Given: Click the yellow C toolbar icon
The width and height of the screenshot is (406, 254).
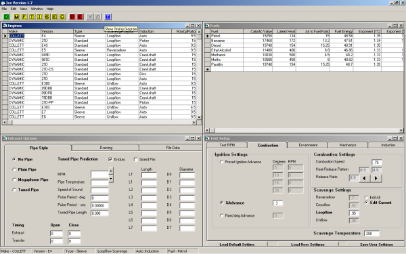Looking at the screenshot, I should [x=62, y=17].
